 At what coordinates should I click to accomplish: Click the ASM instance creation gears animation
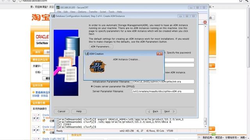click(x=98, y=66)
